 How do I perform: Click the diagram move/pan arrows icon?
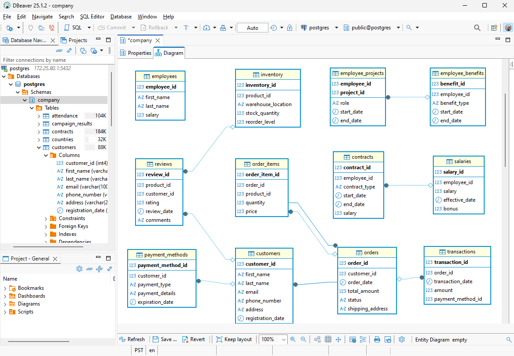point(338,340)
